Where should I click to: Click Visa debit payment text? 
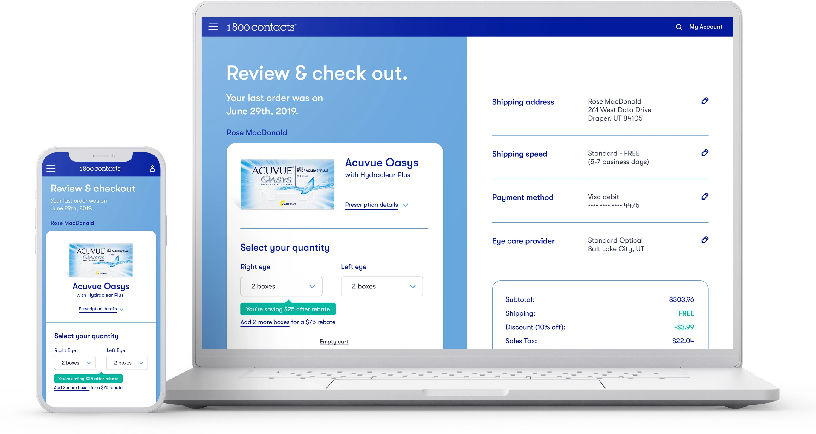point(603,197)
